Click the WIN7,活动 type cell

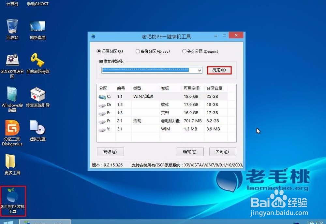coord(143,96)
